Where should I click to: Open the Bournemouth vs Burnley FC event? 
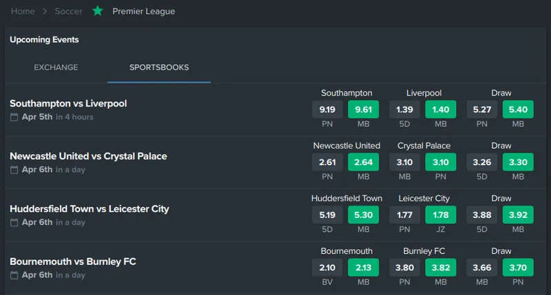click(x=73, y=262)
